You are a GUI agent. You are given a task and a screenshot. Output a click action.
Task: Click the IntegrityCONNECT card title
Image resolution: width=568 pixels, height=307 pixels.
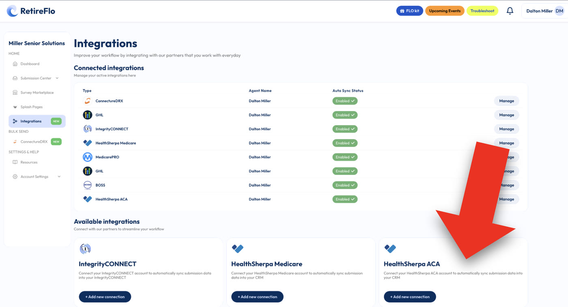[x=108, y=264]
